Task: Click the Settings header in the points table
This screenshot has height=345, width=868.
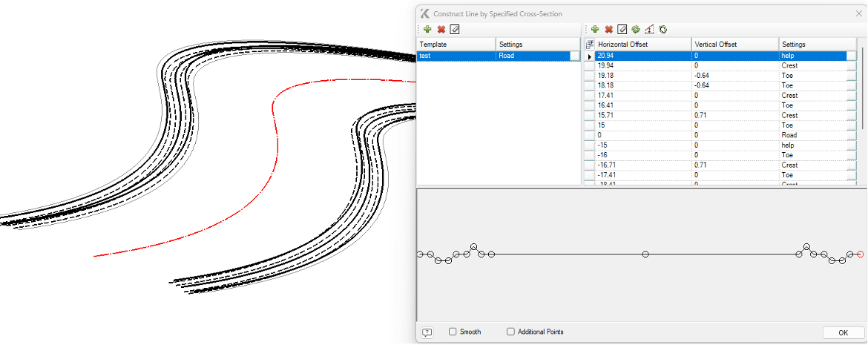Action: pos(818,45)
